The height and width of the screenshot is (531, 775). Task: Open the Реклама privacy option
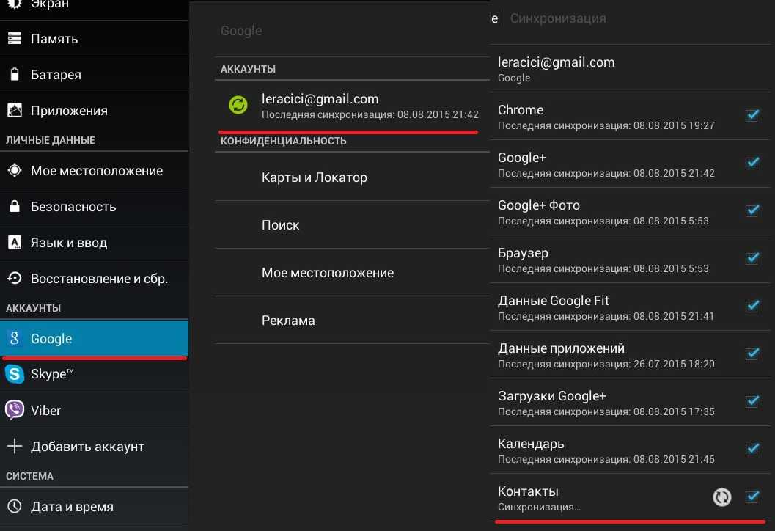[x=288, y=321]
